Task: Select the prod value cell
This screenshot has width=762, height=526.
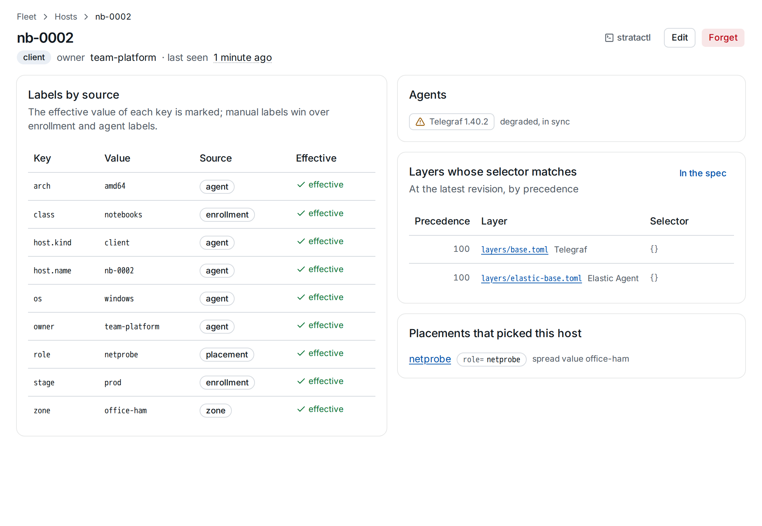Action: (113, 383)
